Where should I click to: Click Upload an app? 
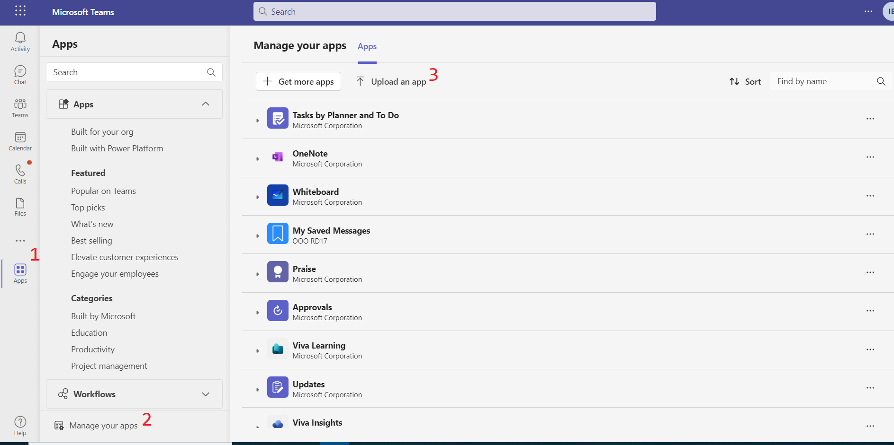point(391,81)
